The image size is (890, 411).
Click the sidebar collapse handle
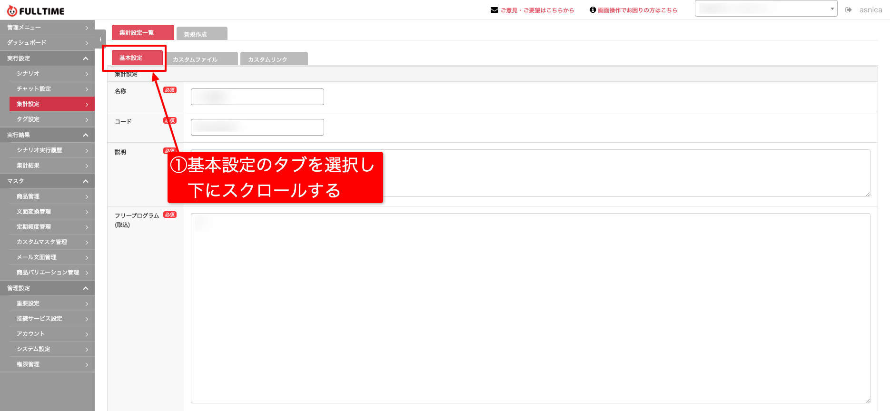100,39
